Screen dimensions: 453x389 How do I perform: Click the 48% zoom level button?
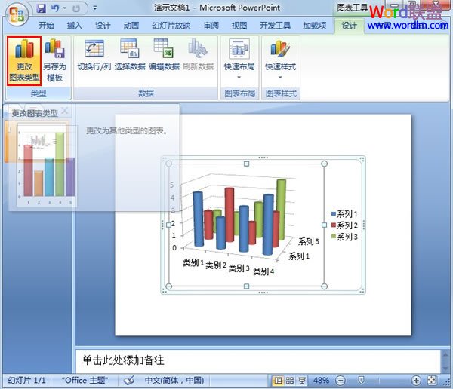(321, 381)
